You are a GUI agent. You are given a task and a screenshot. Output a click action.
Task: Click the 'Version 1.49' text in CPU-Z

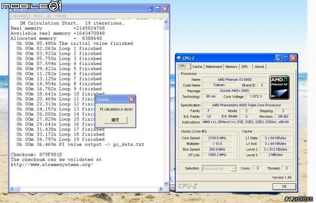[281, 177]
